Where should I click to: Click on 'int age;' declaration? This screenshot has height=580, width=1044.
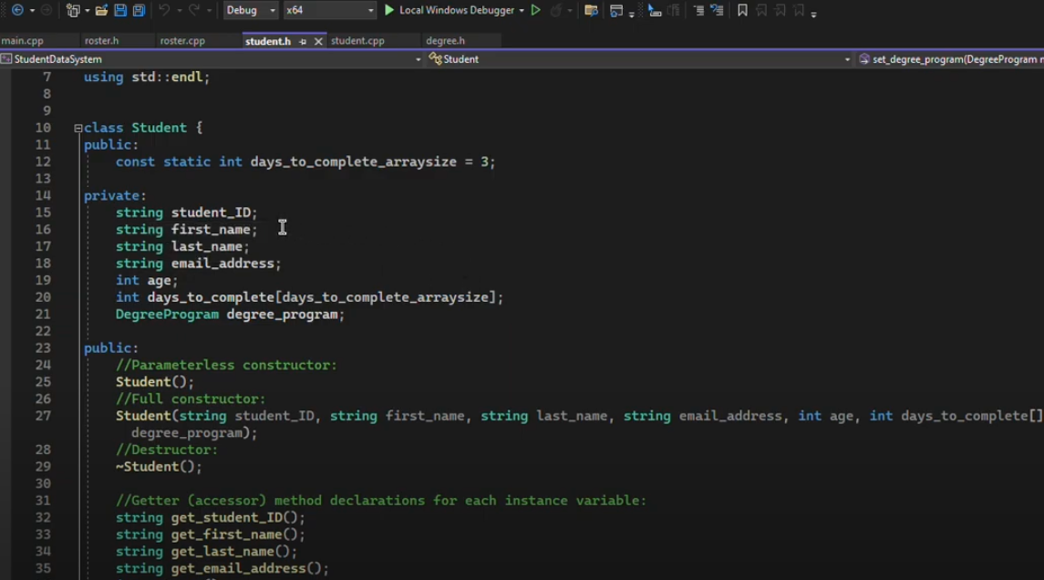[147, 280]
